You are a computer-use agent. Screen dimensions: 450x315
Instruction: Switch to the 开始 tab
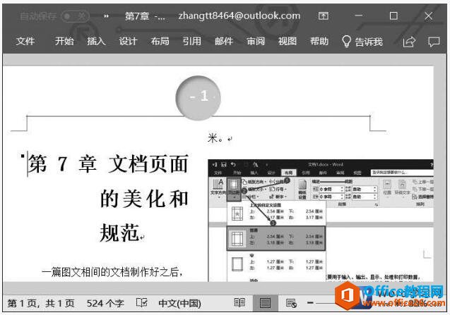tap(64, 42)
